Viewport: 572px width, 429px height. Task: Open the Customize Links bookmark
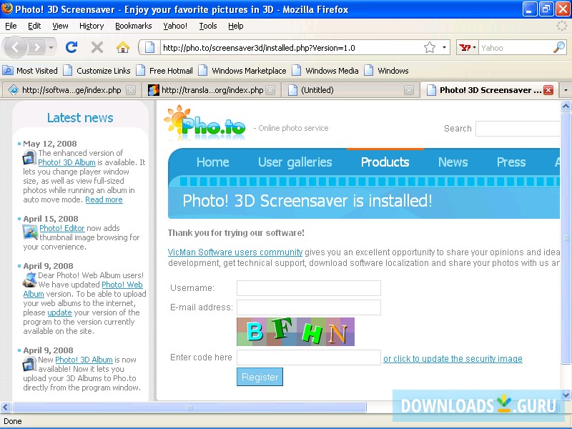click(x=97, y=70)
